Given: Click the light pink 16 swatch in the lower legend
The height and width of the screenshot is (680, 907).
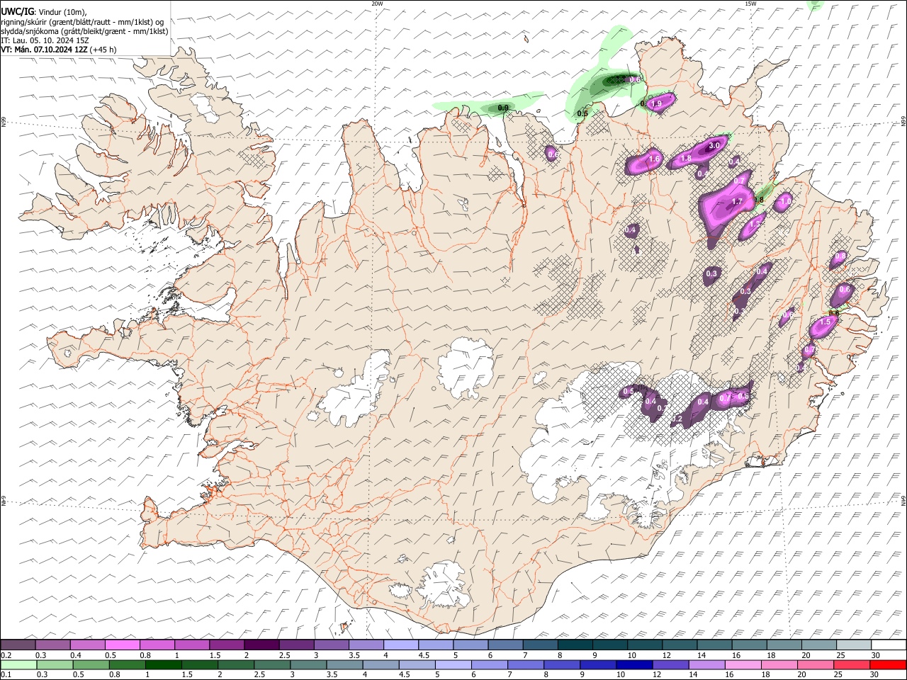Looking at the screenshot, I should point(743,665).
